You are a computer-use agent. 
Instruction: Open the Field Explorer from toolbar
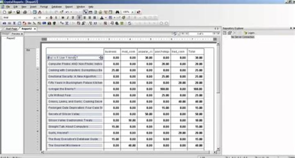tap(91, 12)
